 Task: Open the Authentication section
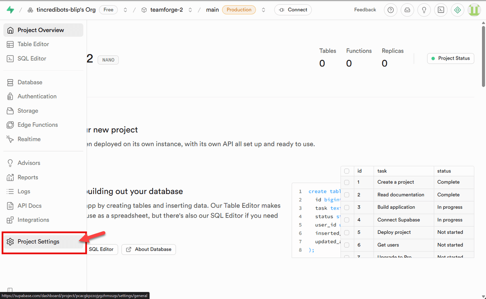[x=37, y=96]
